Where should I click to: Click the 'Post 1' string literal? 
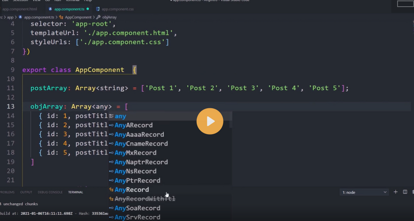point(161,88)
